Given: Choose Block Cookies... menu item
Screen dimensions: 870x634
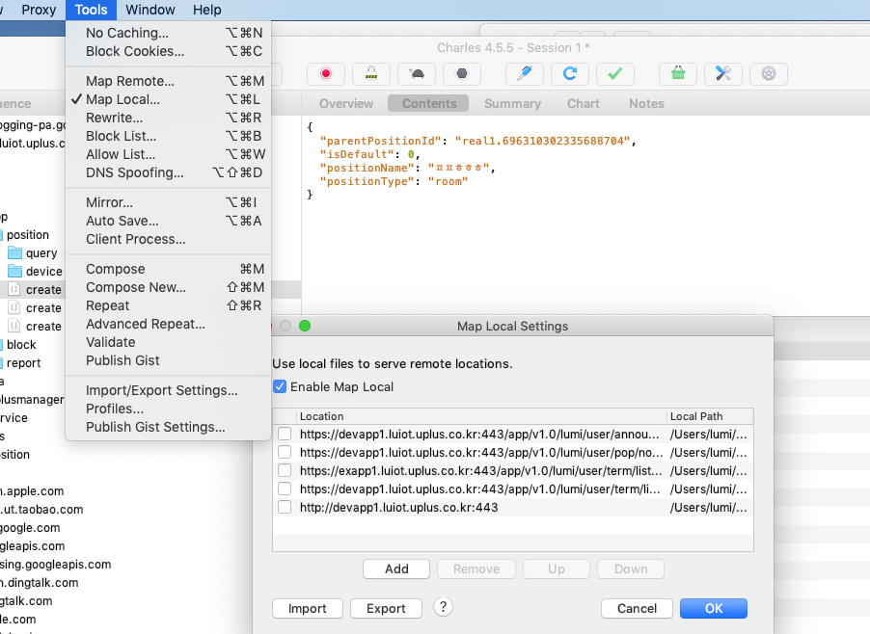Looking at the screenshot, I should pos(168,51).
